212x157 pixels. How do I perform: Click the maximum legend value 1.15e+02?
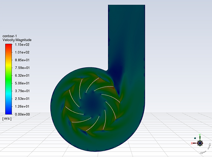(22, 45)
